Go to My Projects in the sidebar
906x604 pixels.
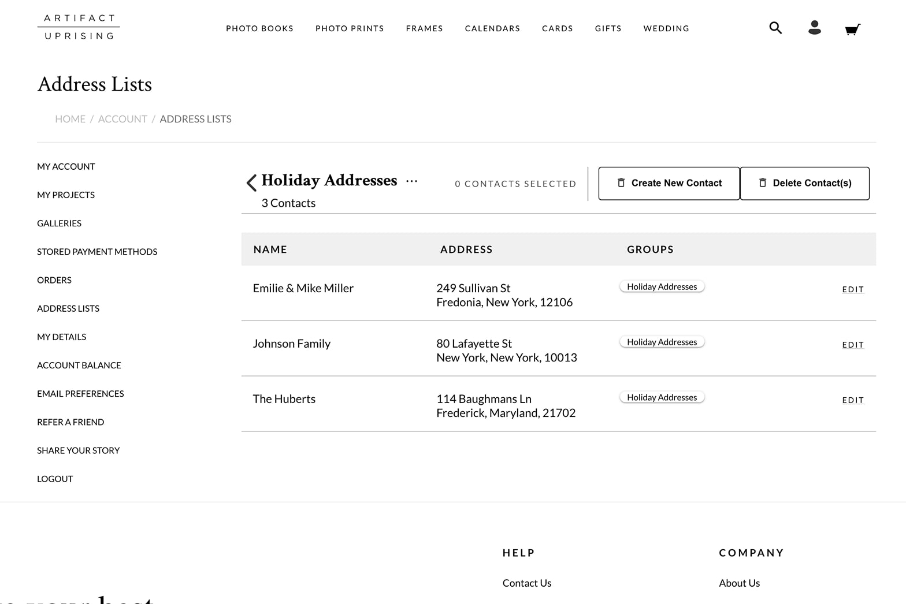66,195
